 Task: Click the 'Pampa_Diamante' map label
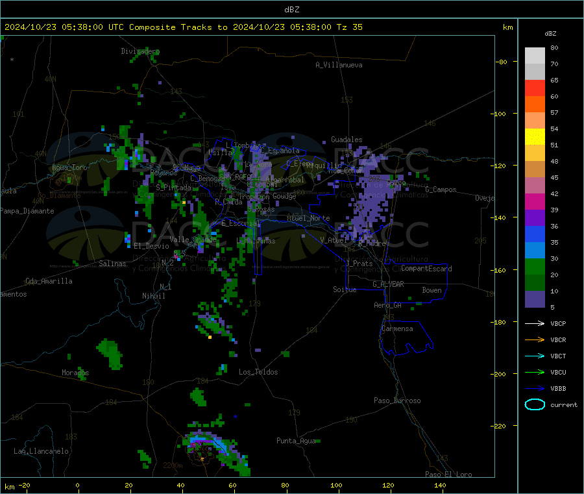pos(27,211)
